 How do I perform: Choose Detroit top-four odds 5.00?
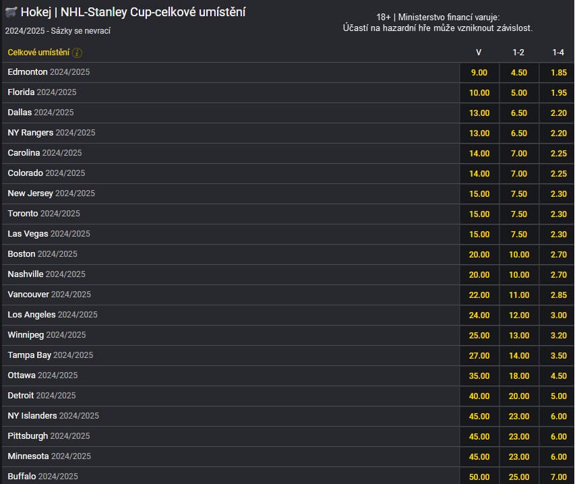pyautogui.click(x=557, y=396)
